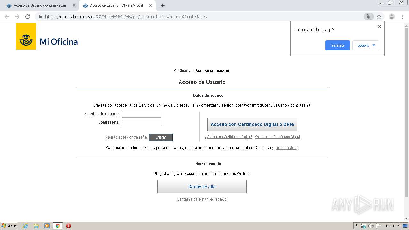Focus the Nombre de usuario field
The width and height of the screenshot is (409, 230).
tap(142, 115)
